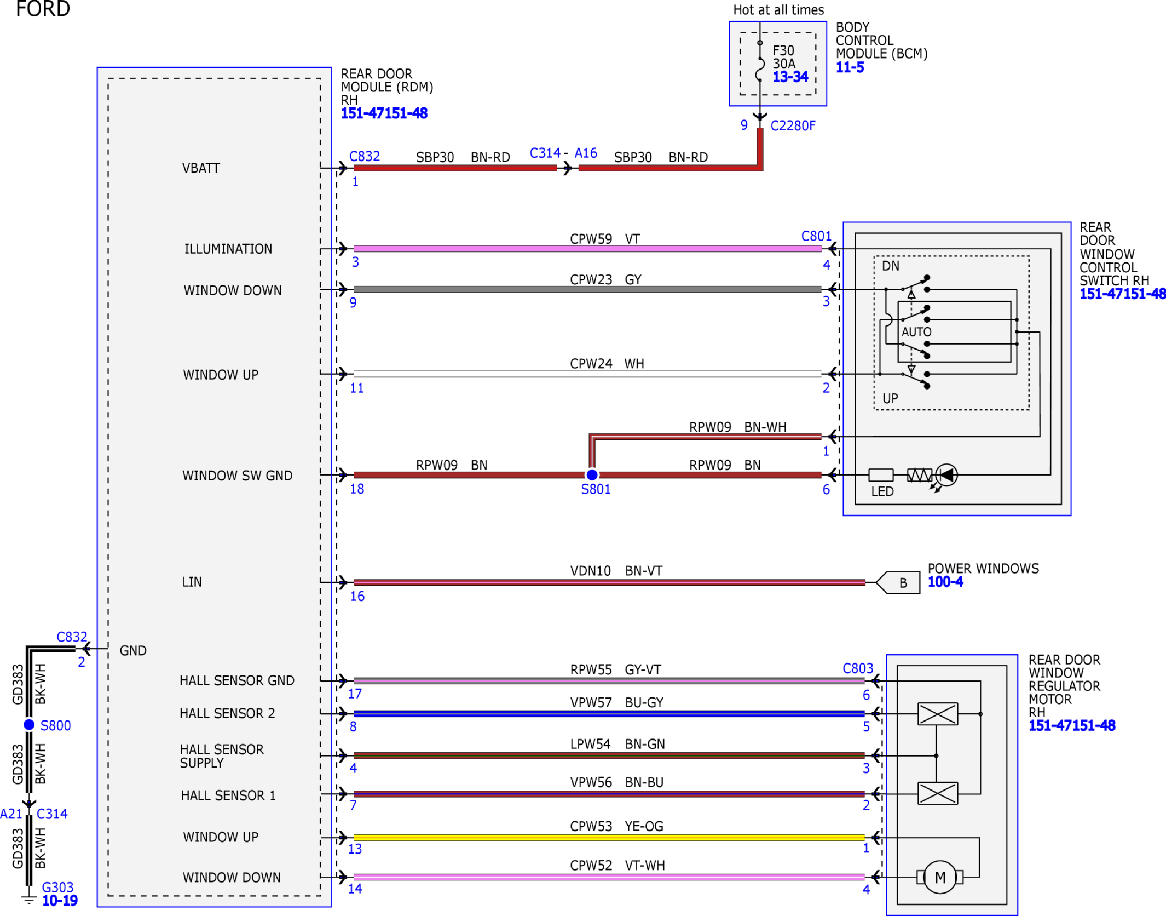
Task: Click the LED diode symbol
Action: [x=946, y=475]
